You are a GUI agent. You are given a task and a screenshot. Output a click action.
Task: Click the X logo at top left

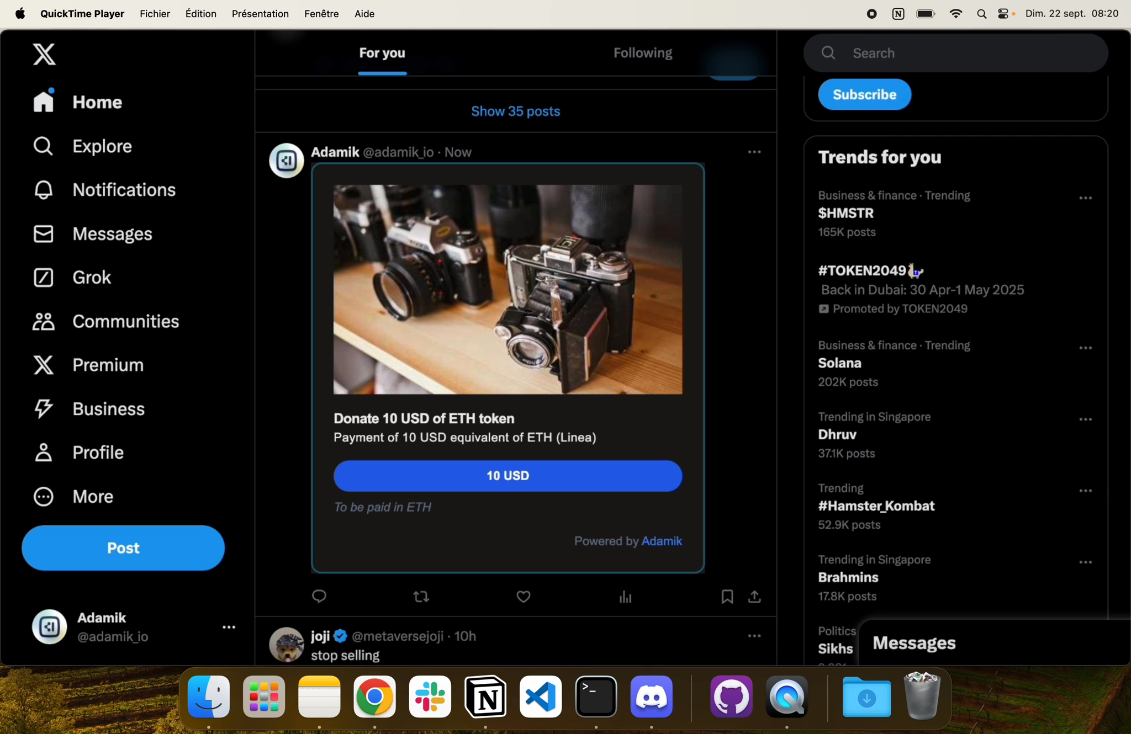(44, 54)
